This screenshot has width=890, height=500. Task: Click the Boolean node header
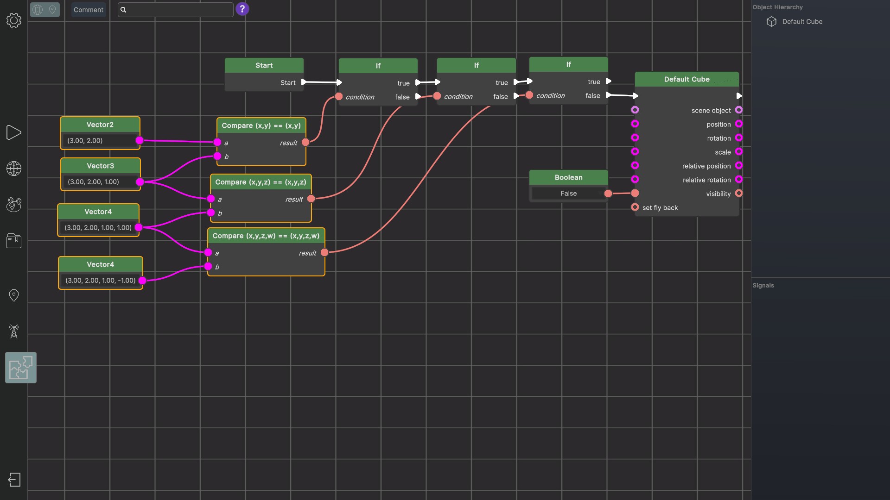(x=568, y=177)
